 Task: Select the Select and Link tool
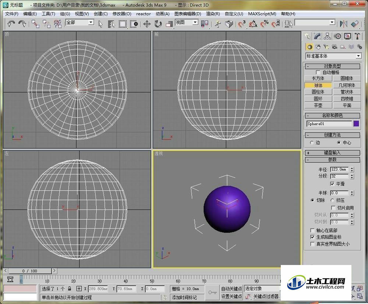(x=35, y=24)
